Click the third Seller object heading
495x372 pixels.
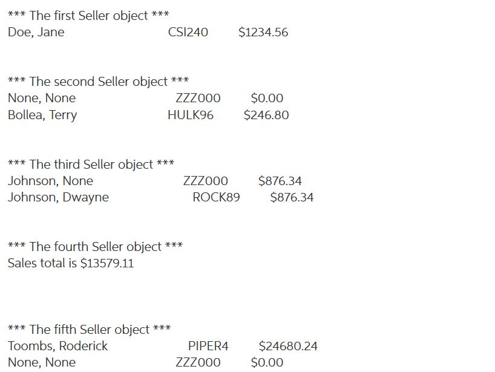point(91,164)
